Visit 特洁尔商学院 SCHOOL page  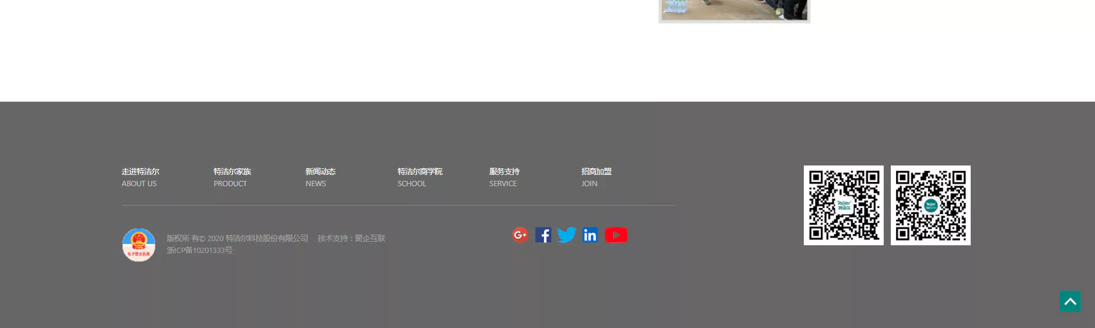pyautogui.click(x=420, y=177)
